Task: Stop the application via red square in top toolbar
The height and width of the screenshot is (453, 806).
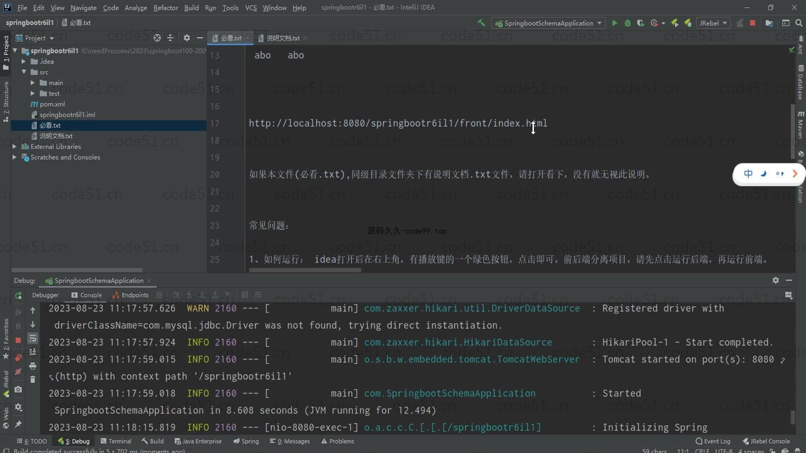Action: (753, 23)
